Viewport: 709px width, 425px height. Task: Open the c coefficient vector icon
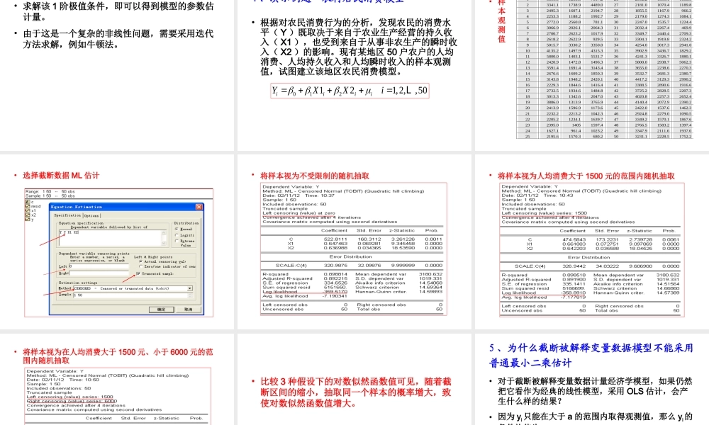[27, 202]
